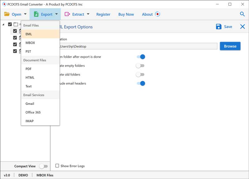Enable the create empty folders switch

[x=140, y=66]
